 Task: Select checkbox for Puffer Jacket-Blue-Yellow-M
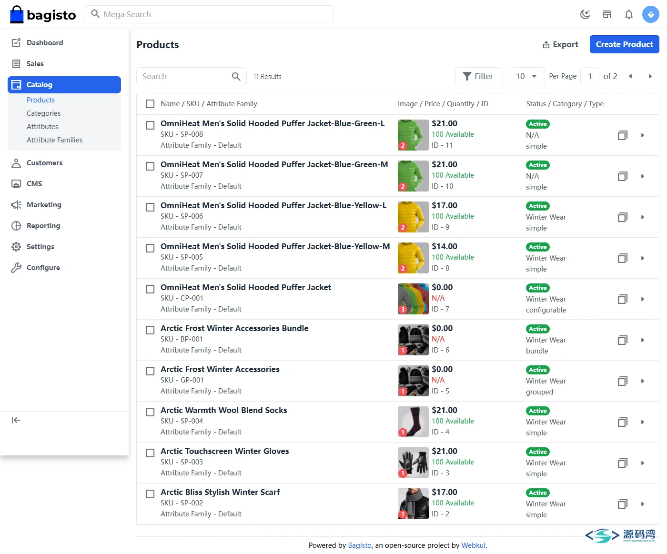click(x=150, y=248)
